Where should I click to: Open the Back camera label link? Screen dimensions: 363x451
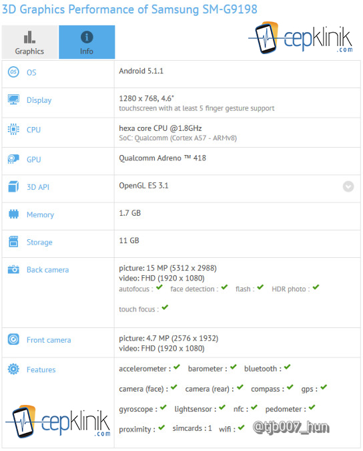pos(47,270)
